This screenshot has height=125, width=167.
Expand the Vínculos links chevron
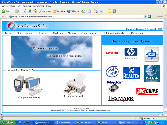166,16
